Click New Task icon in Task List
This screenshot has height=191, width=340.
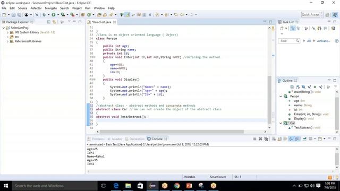pos(282,28)
